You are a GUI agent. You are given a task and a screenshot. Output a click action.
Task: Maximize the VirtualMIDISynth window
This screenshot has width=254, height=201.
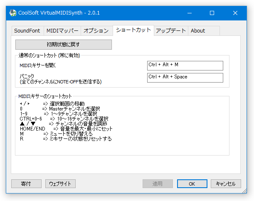click(212, 13)
